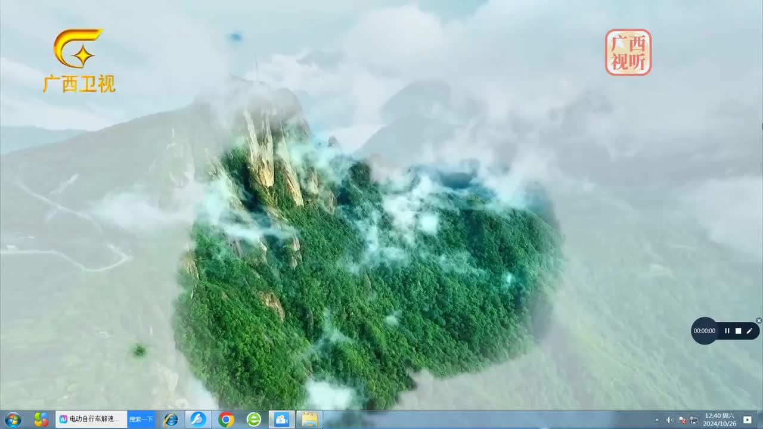Open the recorder's pencil annotation tool
This screenshot has height=429, width=763.
(749, 331)
